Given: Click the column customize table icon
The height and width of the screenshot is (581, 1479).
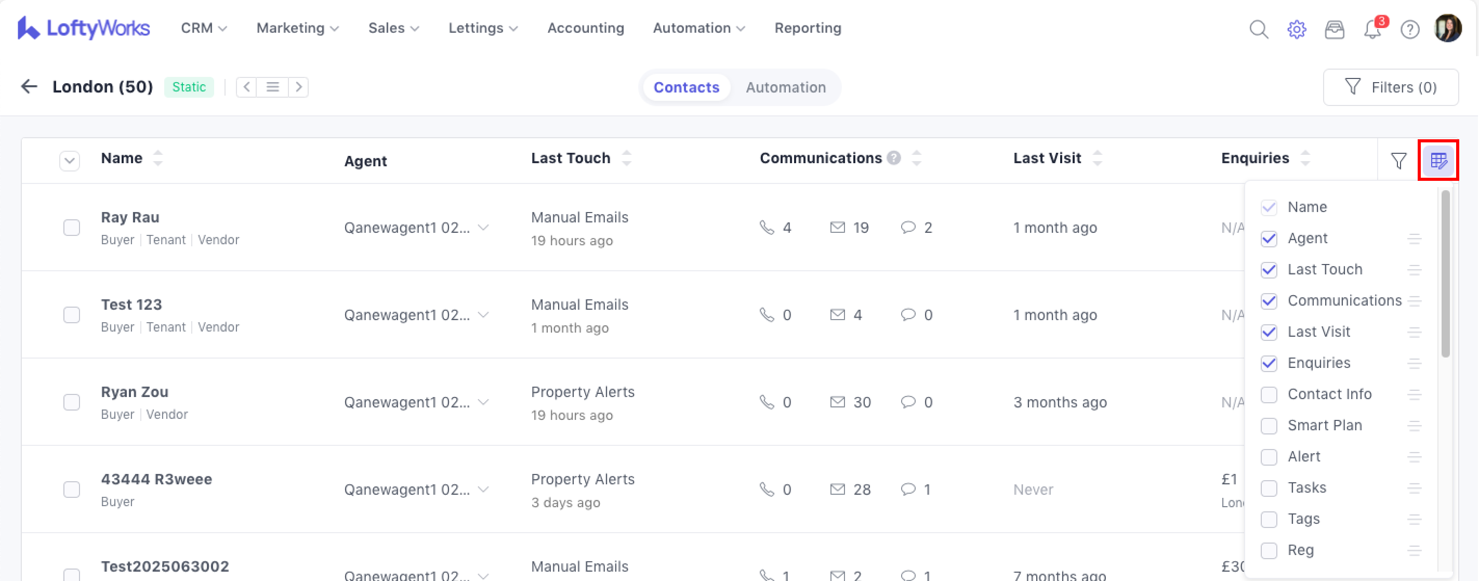Looking at the screenshot, I should pyautogui.click(x=1438, y=161).
